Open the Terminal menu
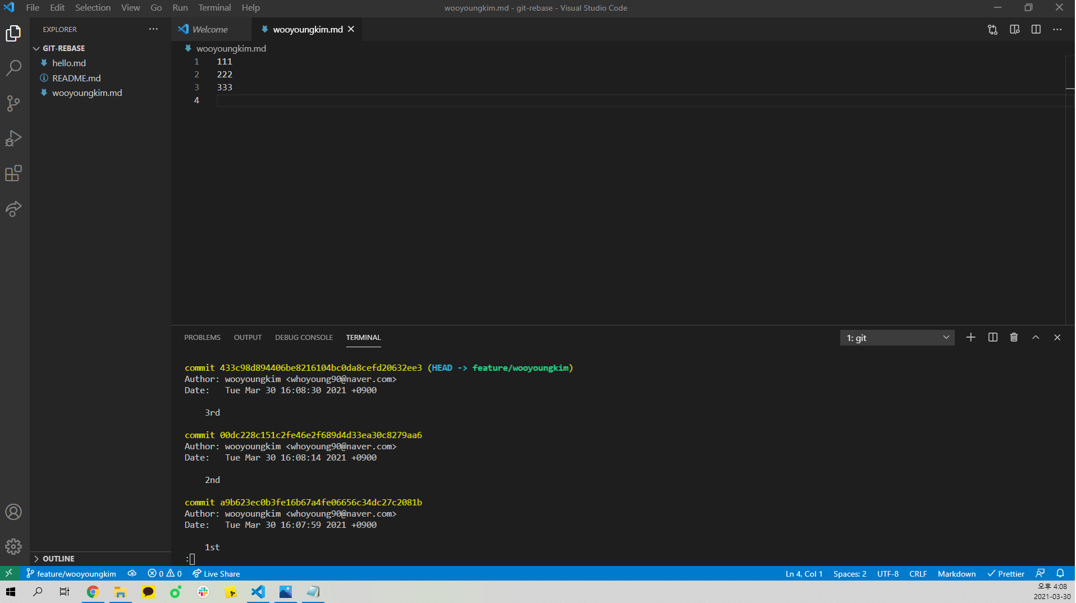 tap(214, 8)
